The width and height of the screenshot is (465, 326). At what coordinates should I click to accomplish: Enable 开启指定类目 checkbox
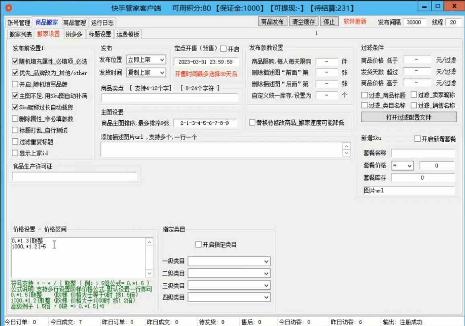point(198,245)
